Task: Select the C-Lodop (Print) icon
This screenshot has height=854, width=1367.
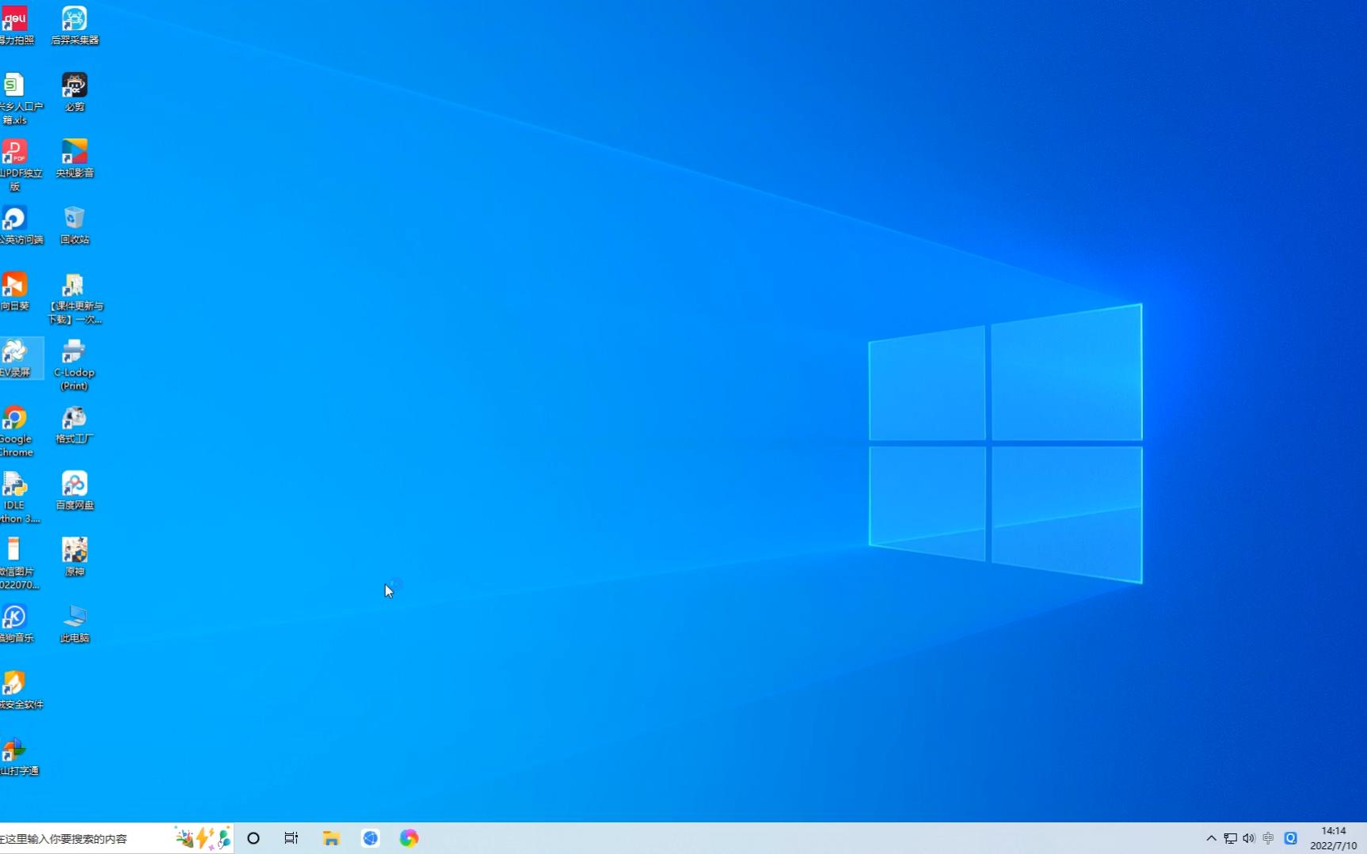Action: tap(74, 364)
